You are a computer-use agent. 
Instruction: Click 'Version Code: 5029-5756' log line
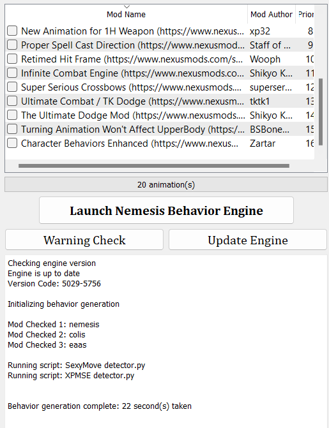[54, 284]
